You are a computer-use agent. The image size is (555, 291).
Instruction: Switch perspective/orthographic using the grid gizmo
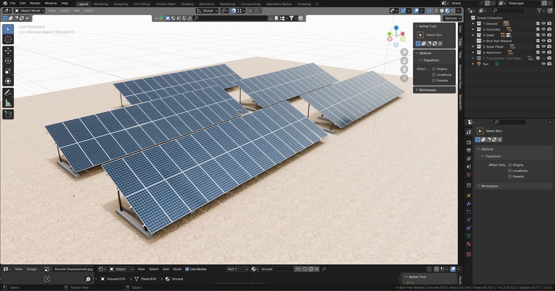click(x=404, y=78)
